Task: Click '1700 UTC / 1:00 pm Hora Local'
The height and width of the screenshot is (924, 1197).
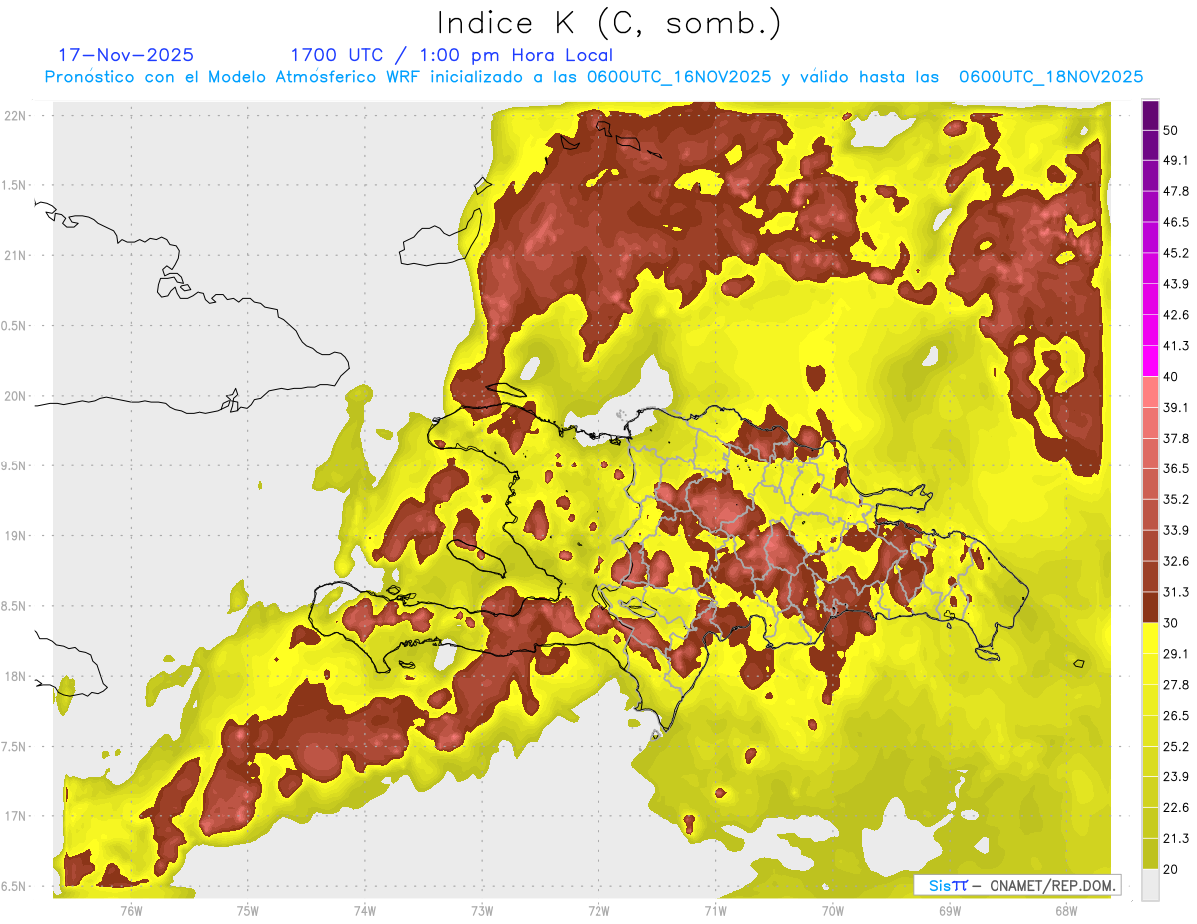Action: click(x=452, y=55)
